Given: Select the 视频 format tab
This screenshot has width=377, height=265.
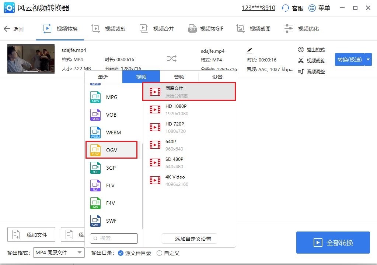Looking at the screenshot, I should [141, 77].
